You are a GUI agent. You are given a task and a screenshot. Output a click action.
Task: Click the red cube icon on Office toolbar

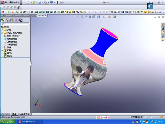coord(3,12)
